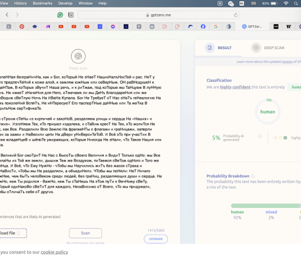Open the blue swoosh-icon pinned tab

click(190, 27)
